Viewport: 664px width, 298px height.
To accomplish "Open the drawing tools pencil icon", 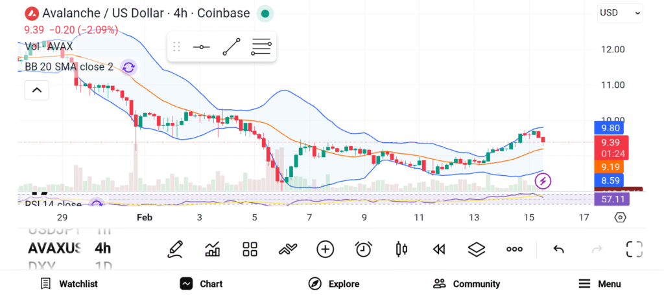I will (174, 249).
